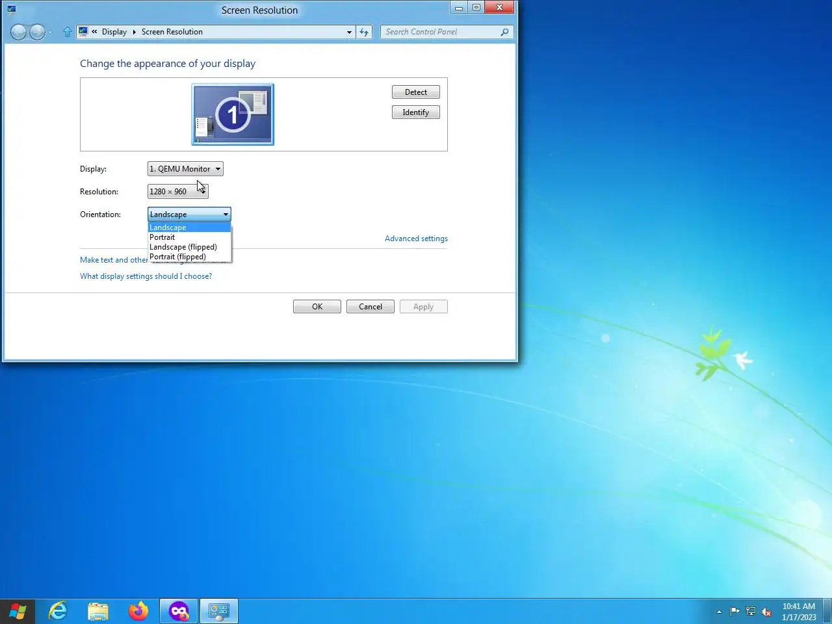Open the recent pages dropdown arrow
The height and width of the screenshot is (624, 832).
point(50,32)
